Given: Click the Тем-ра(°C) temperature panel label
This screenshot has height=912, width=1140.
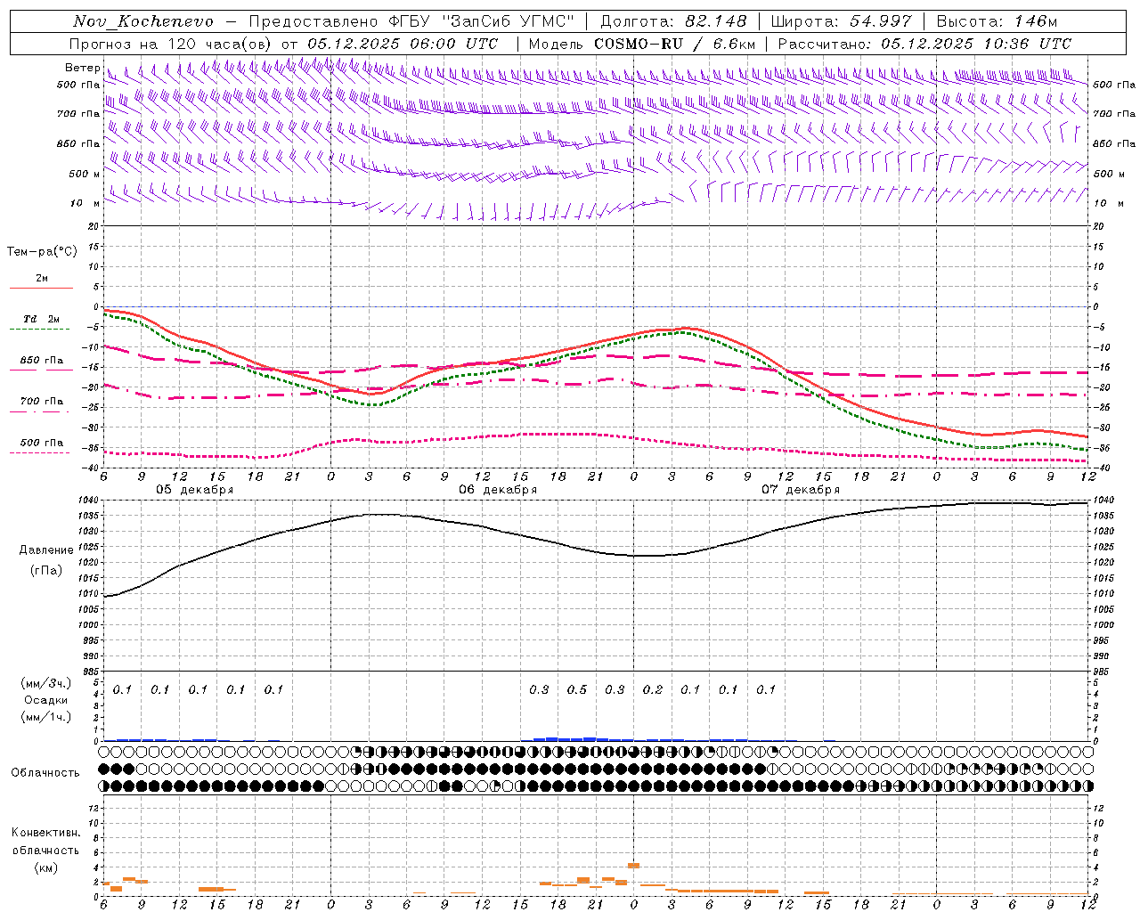Looking at the screenshot, I should point(42,252).
